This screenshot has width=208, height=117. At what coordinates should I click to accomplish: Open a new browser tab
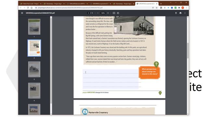(x=161, y=4)
